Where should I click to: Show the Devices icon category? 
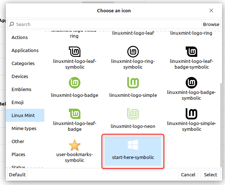(20, 77)
